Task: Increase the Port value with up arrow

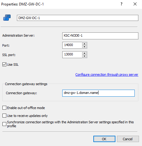Action: (x=84, y=44)
